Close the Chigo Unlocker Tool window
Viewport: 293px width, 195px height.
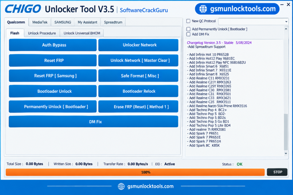[288, 5]
